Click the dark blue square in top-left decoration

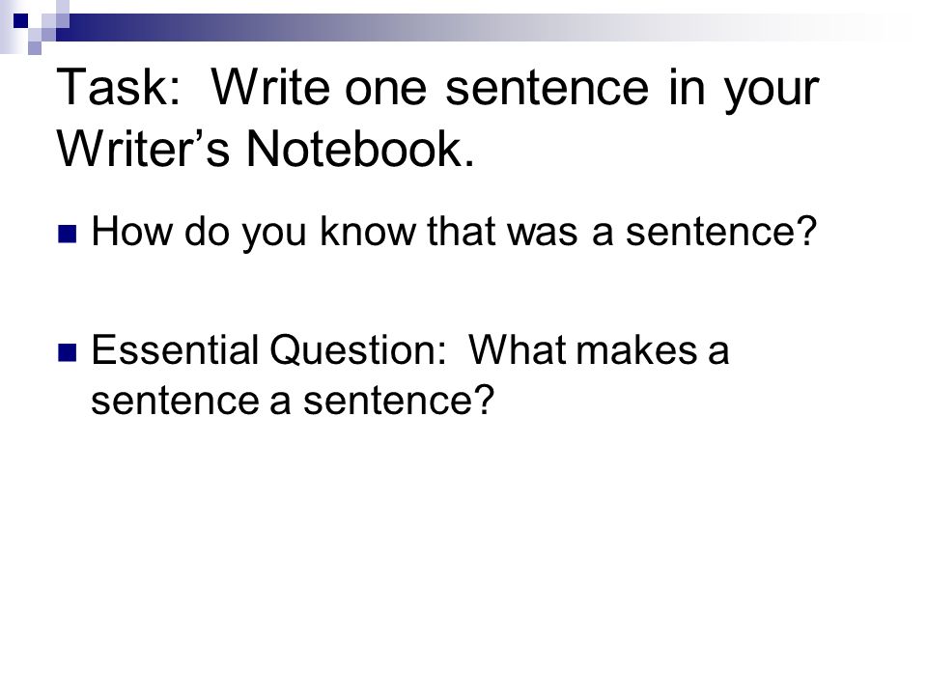[20, 21]
